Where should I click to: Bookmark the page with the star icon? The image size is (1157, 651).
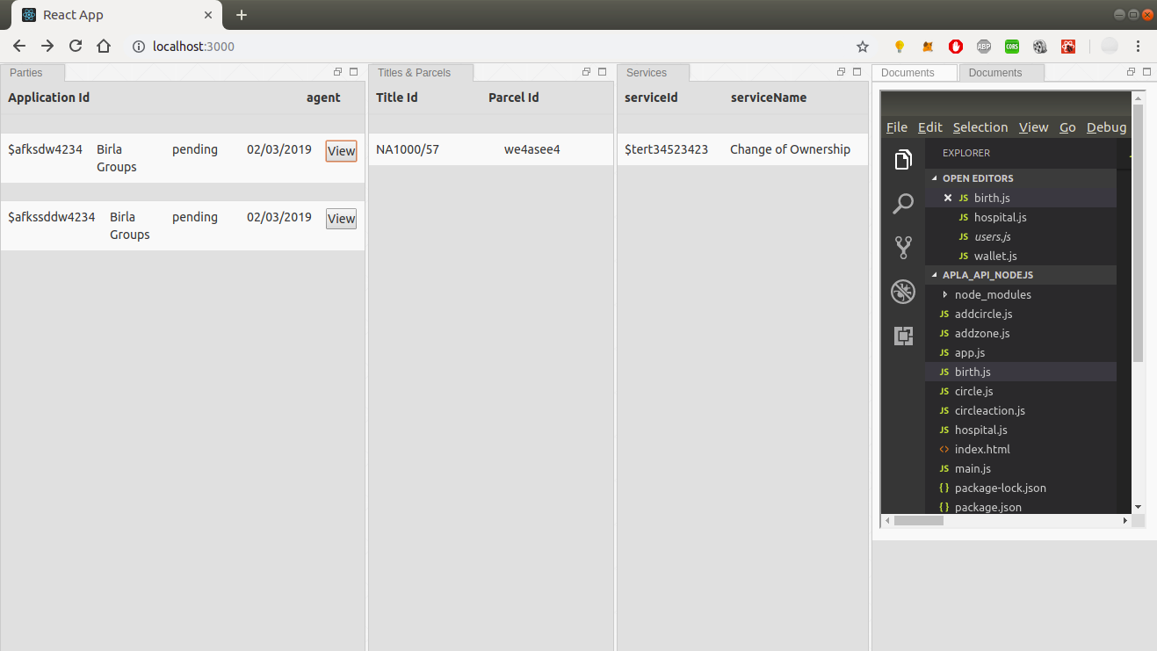(x=862, y=46)
